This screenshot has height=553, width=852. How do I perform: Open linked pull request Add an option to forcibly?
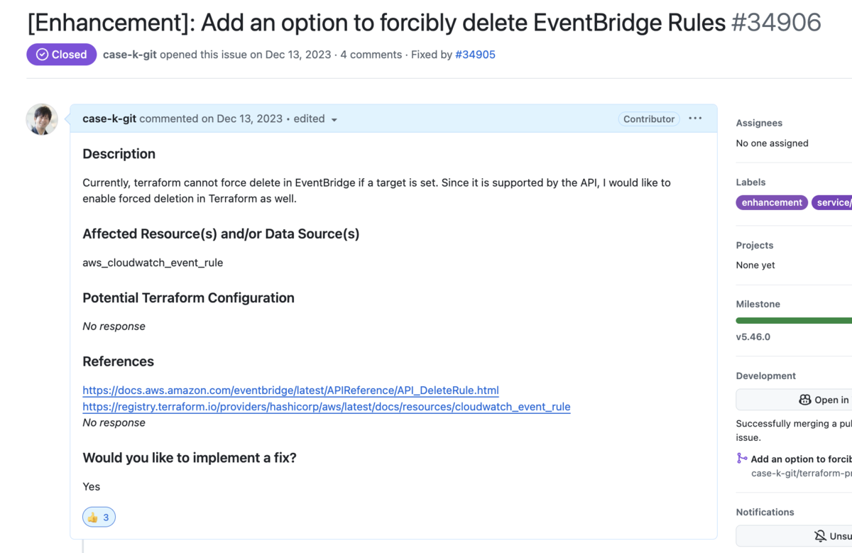(x=801, y=459)
